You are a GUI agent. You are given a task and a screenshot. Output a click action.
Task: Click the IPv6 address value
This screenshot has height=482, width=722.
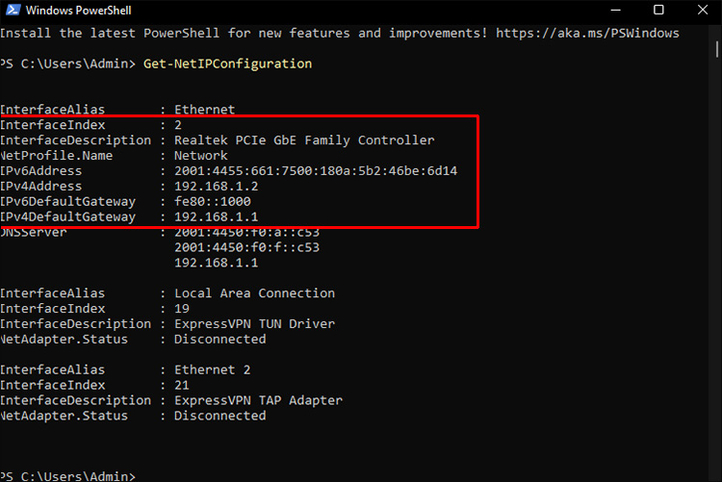(x=315, y=170)
